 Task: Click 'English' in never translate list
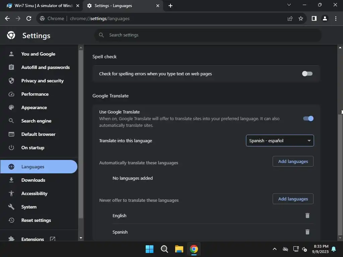tap(120, 216)
